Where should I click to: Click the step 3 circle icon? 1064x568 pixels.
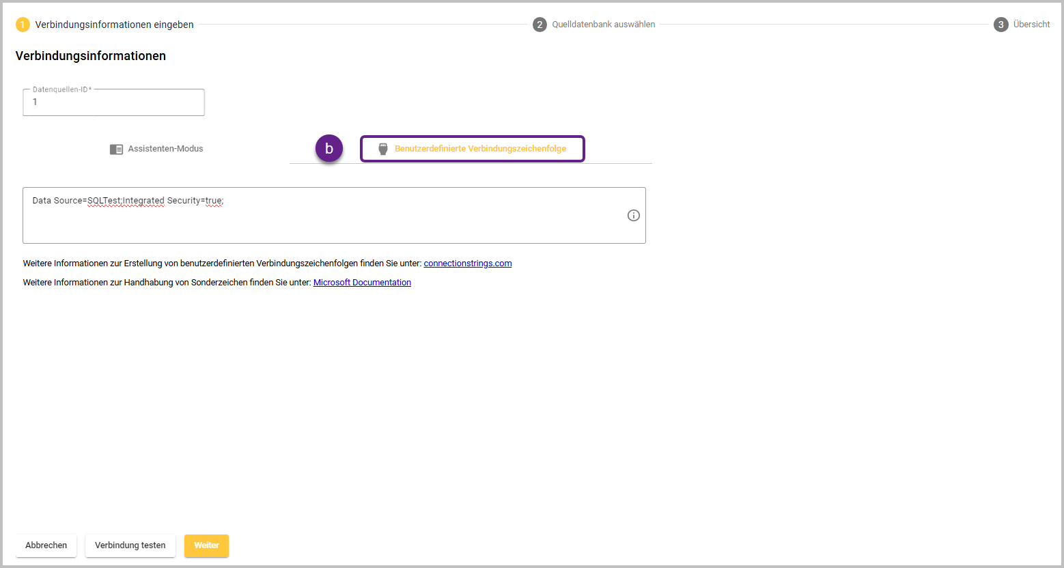[x=1000, y=25]
